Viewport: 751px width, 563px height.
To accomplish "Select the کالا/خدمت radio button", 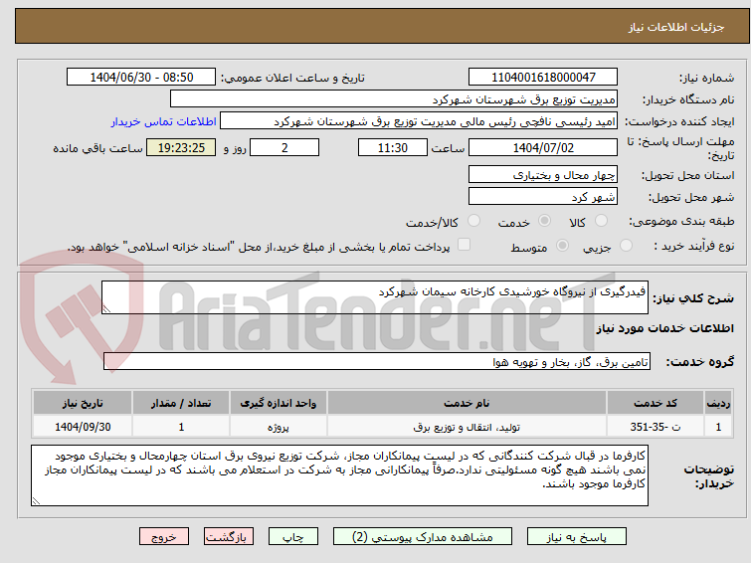I will click(x=473, y=221).
